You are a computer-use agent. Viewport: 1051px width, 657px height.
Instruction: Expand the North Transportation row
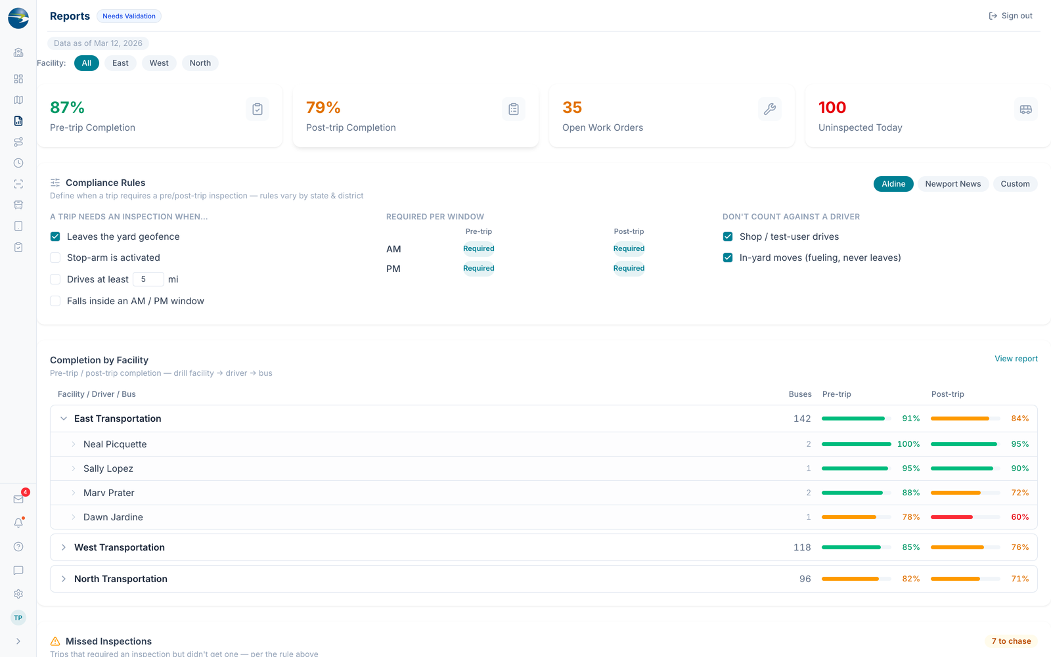(x=544, y=579)
